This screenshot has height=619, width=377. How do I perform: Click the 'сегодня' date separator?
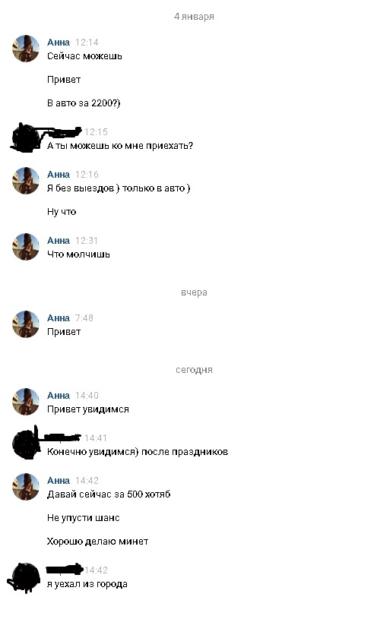click(x=194, y=370)
